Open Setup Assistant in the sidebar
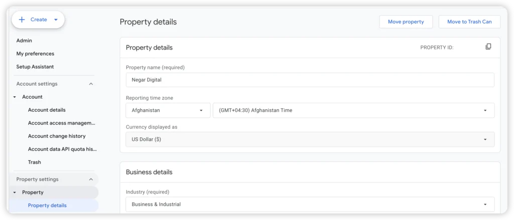 [35, 67]
